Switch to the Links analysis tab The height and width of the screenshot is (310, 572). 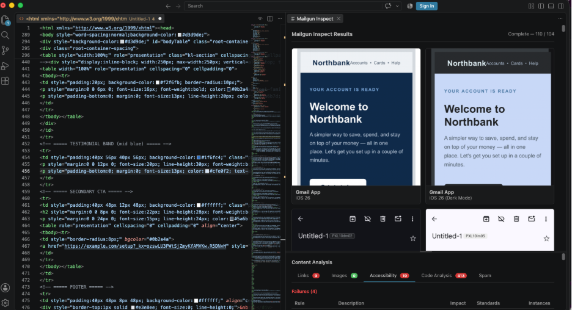coord(308,276)
